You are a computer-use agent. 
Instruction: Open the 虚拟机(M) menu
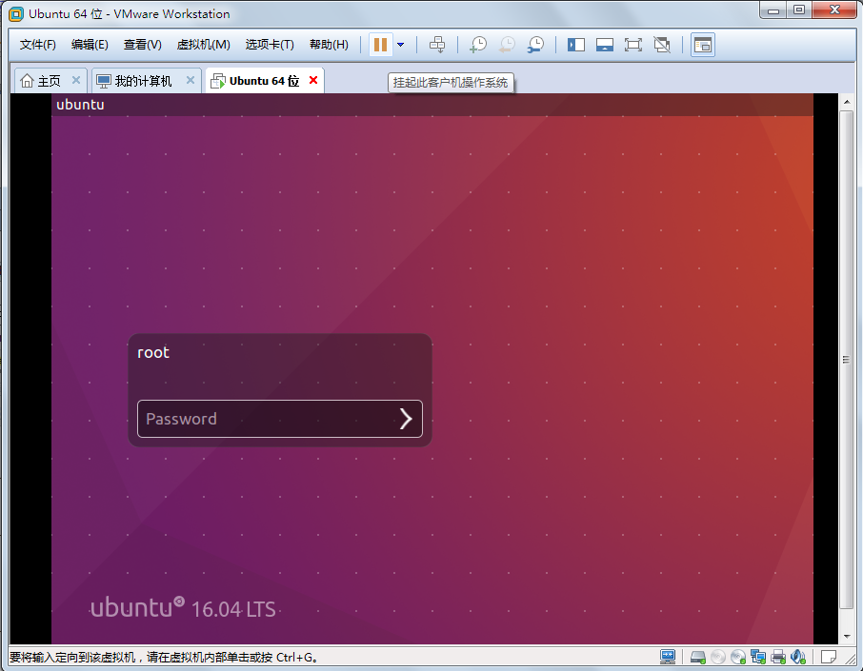(x=203, y=45)
